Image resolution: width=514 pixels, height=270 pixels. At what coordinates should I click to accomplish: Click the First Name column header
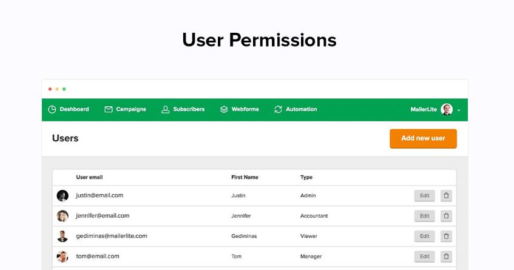coord(245,177)
